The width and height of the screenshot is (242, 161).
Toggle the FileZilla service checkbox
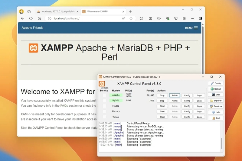tap(104, 106)
